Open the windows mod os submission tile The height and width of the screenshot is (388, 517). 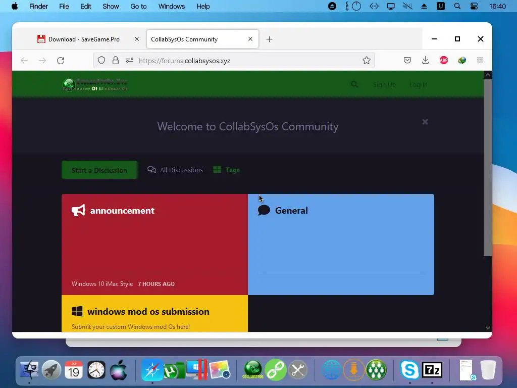(x=154, y=313)
